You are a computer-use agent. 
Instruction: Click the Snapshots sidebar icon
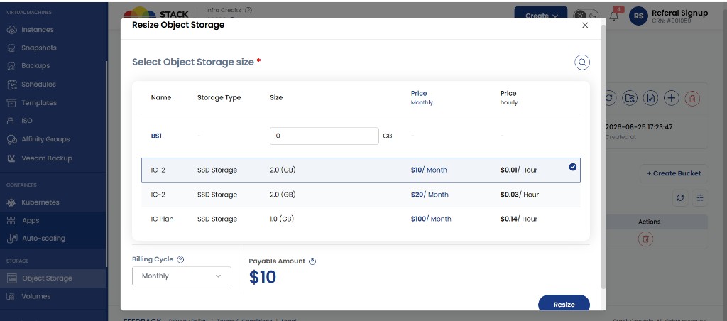tap(12, 48)
